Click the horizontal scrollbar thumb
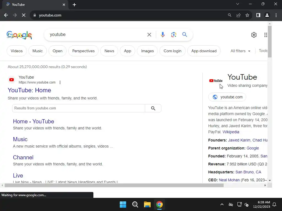 [114, 185]
